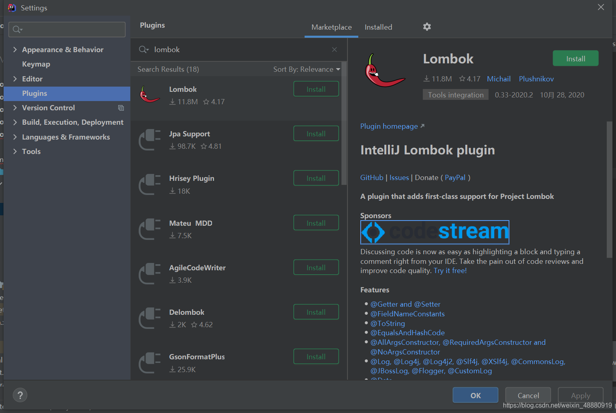The image size is (616, 413).
Task: Install the Jpa Support plugin
Action: click(316, 134)
